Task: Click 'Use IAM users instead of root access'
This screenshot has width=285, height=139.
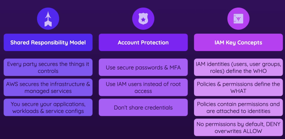Action: (143, 87)
